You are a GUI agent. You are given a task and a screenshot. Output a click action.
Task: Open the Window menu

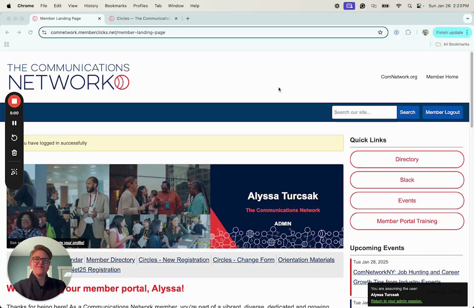(x=176, y=6)
